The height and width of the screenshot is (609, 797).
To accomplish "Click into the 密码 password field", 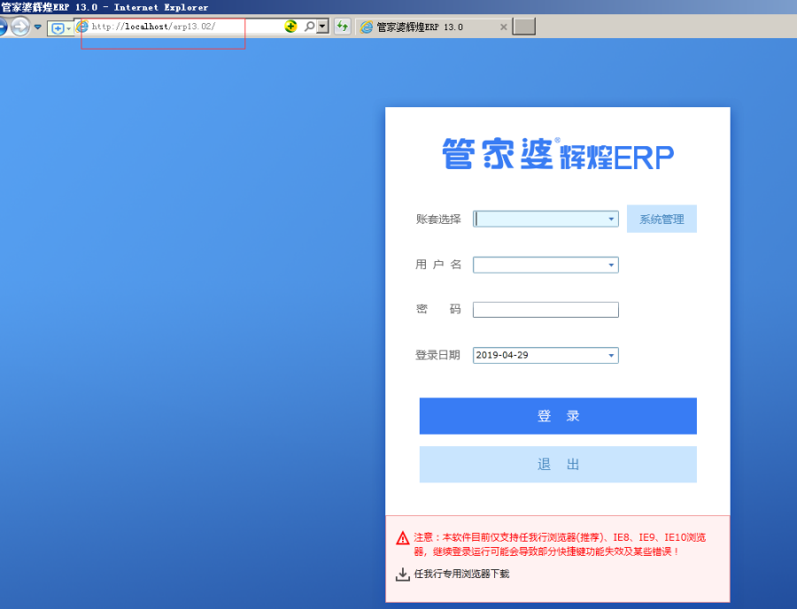I will click(546, 310).
